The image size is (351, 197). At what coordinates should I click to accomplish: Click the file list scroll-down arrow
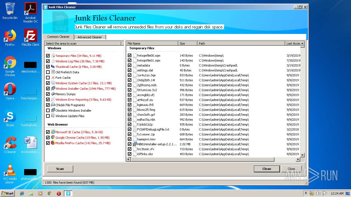(x=302, y=155)
